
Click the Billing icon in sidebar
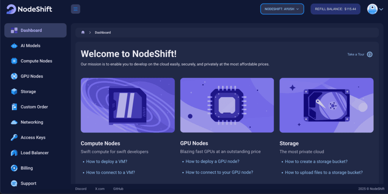[14, 168]
